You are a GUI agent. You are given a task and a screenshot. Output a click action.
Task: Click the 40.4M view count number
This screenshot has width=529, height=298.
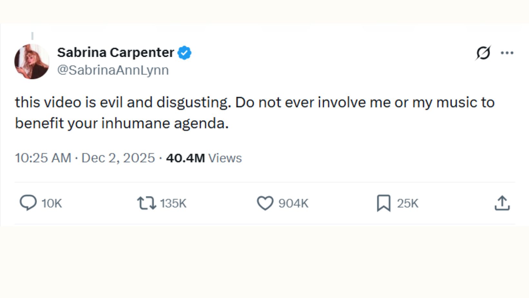pos(185,158)
